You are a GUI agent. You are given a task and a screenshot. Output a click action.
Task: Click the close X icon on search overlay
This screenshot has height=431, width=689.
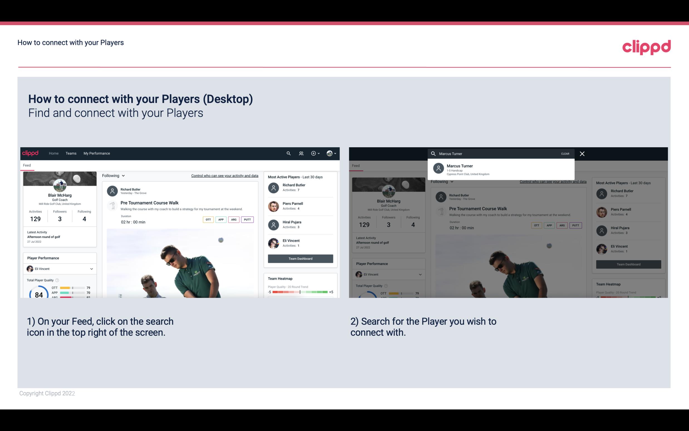pyautogui.click(x=581, y=153)
